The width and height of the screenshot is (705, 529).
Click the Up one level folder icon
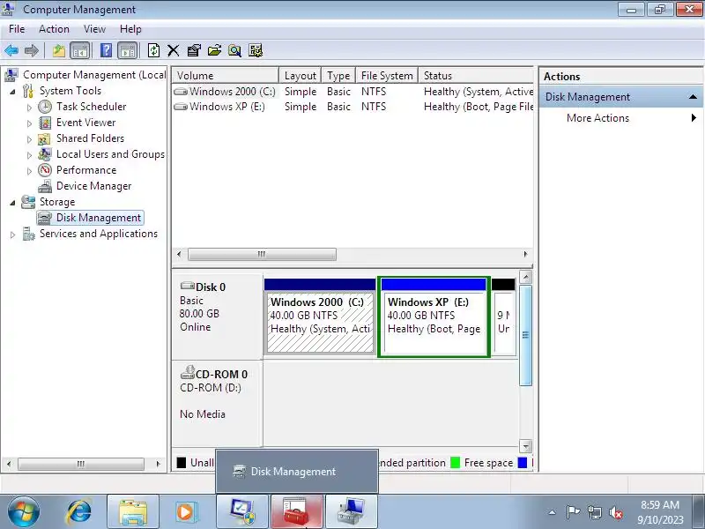click(x=59, y=50)
